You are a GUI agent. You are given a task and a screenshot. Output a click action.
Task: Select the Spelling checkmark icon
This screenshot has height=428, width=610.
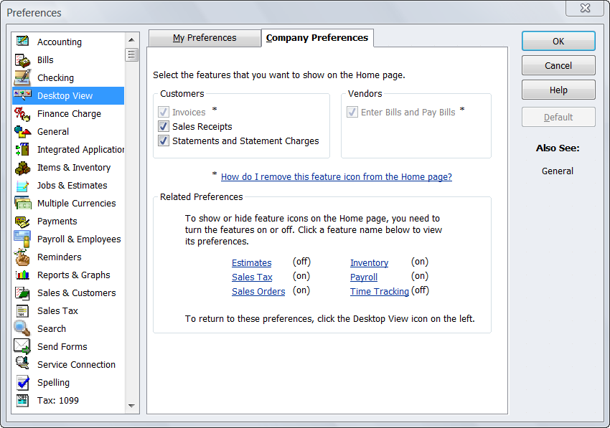coord(22,382)
